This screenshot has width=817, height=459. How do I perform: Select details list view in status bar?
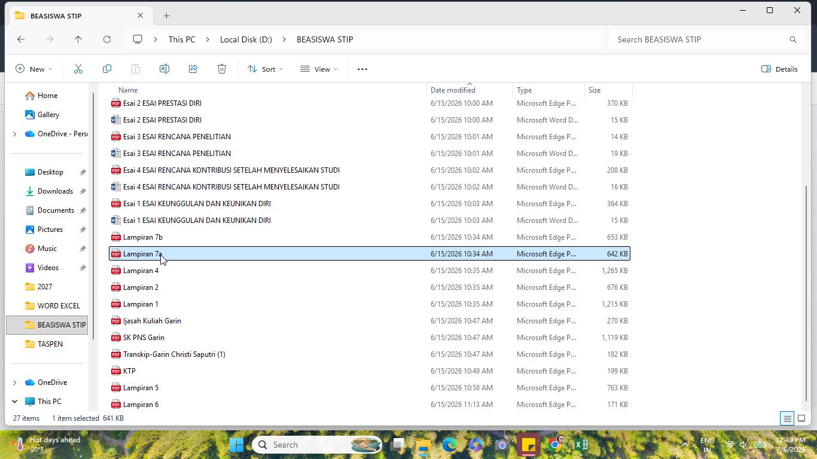787,418
